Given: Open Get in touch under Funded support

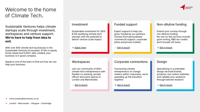Looking at the screenshot, I should click(123, 48).
